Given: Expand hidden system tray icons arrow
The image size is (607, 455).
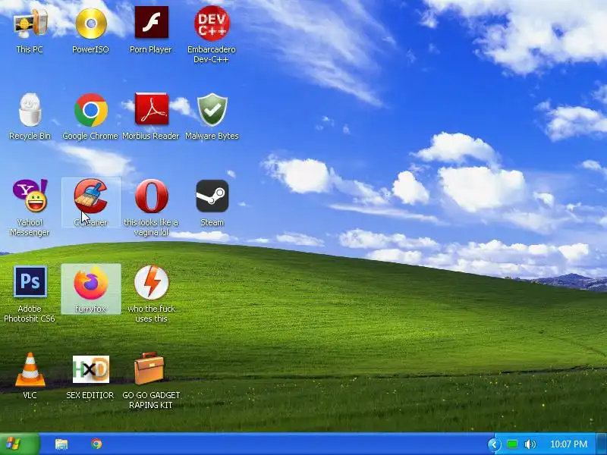Looking at the screenshot, I should (x=494, y=444).
